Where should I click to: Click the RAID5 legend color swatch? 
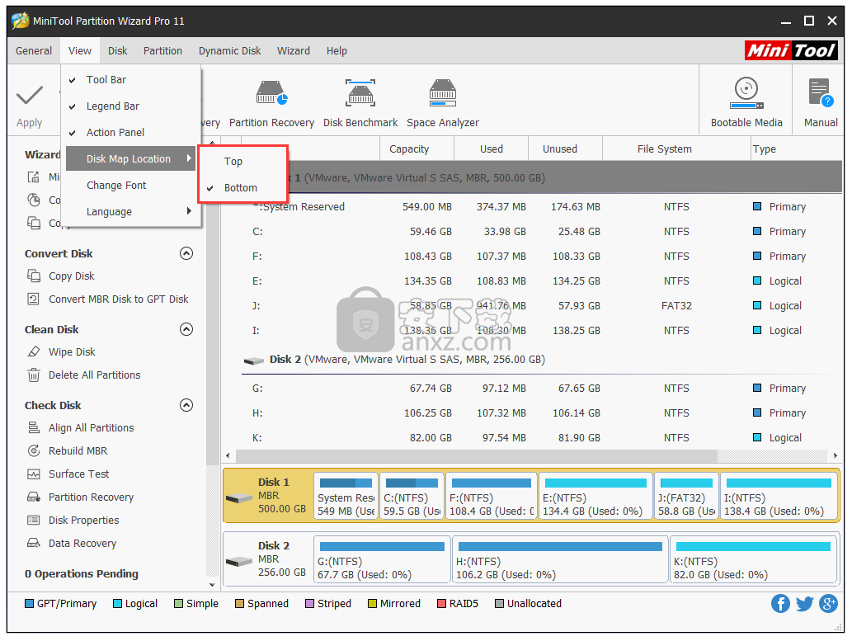coord(442,604)
